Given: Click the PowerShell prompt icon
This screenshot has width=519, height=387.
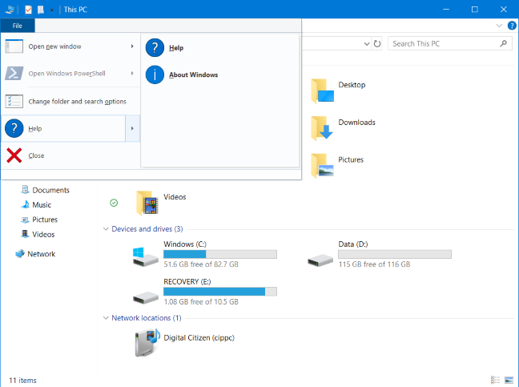Looking at the screenshot, I should tap(14, 74).
